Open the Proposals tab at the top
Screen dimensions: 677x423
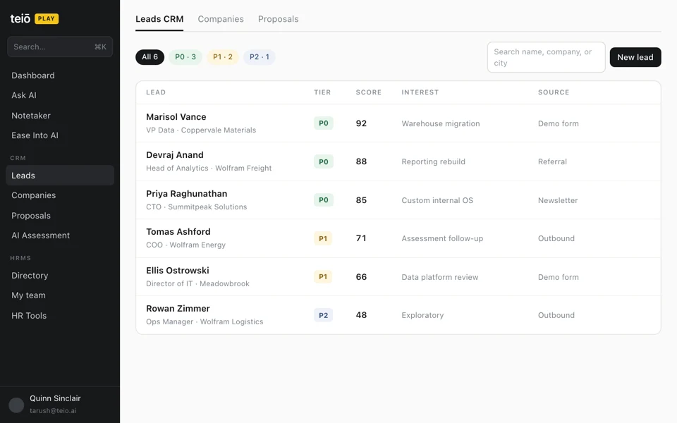coord(278,19)
